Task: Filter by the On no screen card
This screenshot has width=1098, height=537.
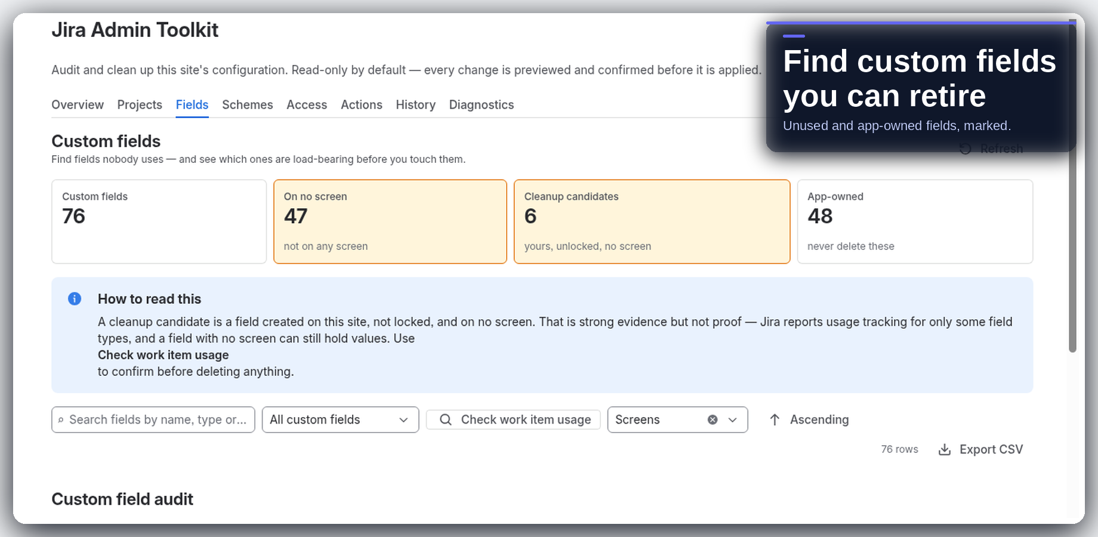Action: coord(390,221)
